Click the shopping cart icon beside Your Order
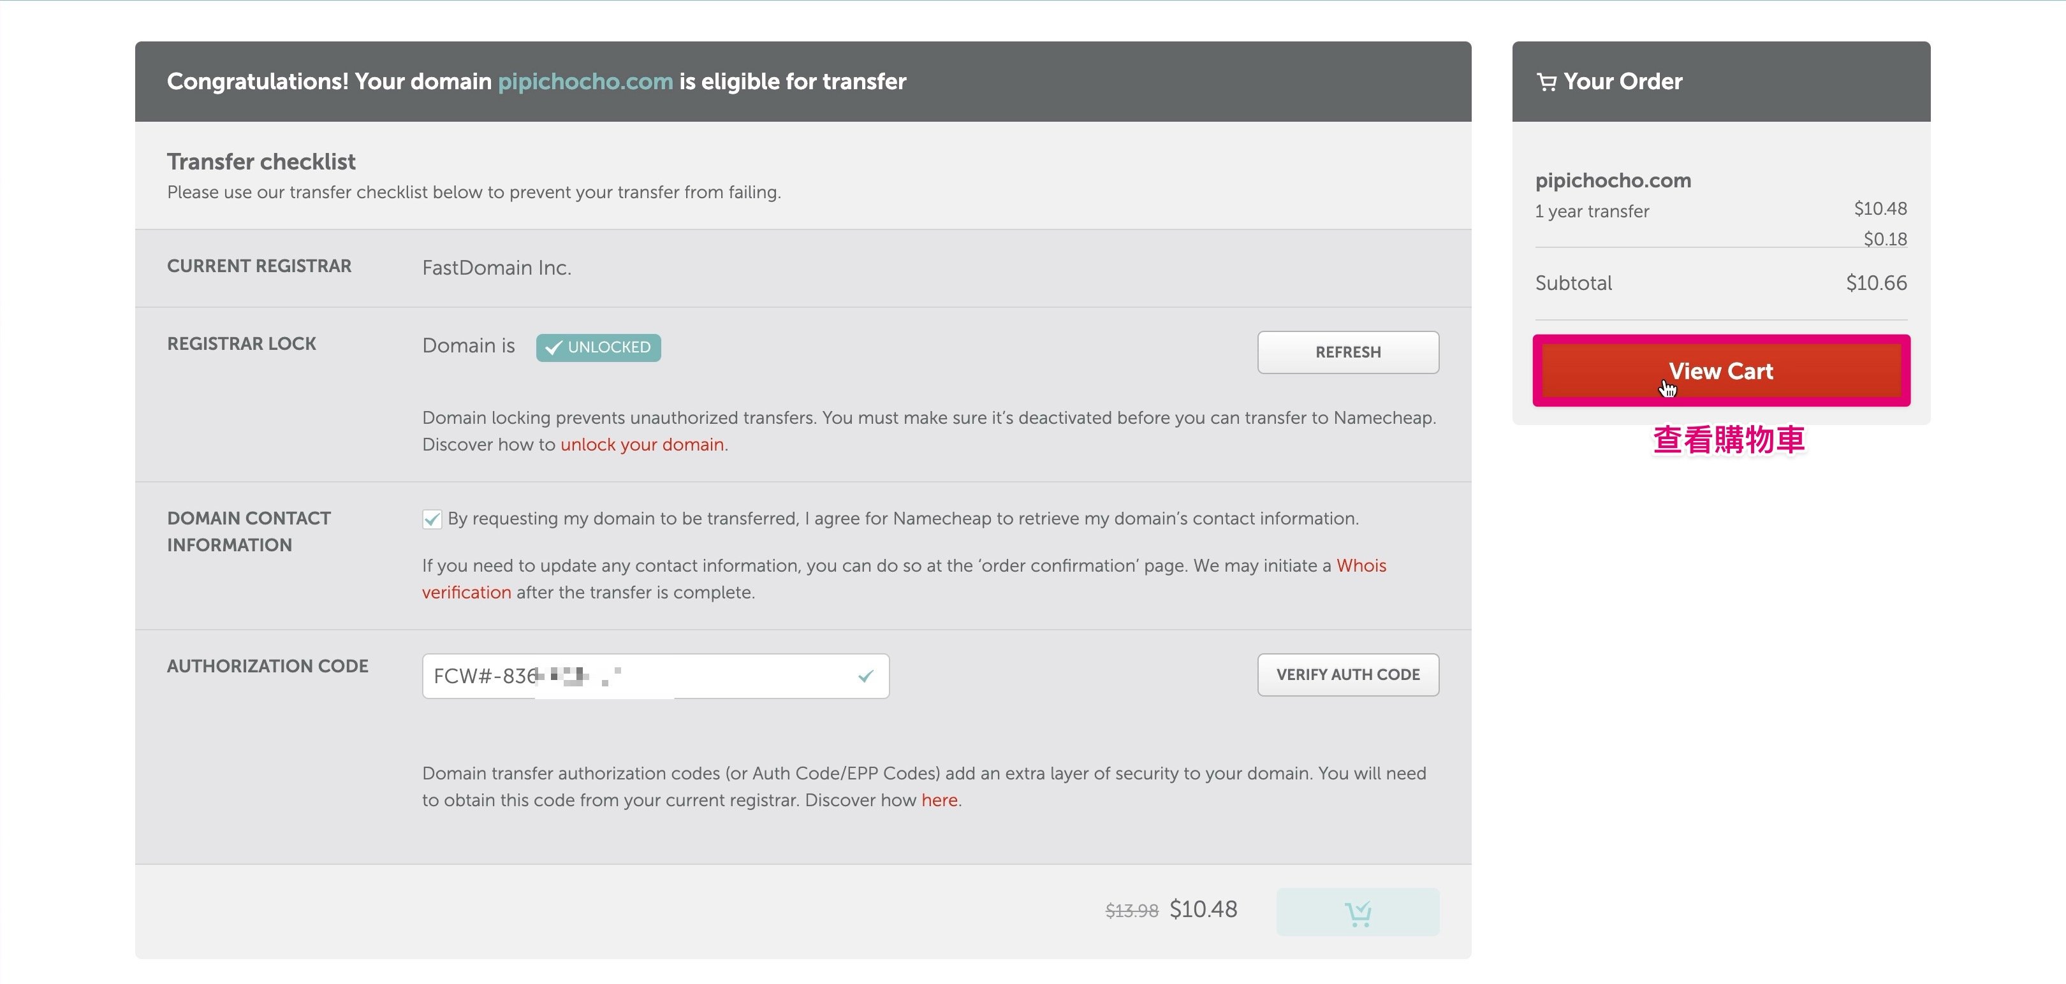The image size is (2066, 984). click(1546, 82)
